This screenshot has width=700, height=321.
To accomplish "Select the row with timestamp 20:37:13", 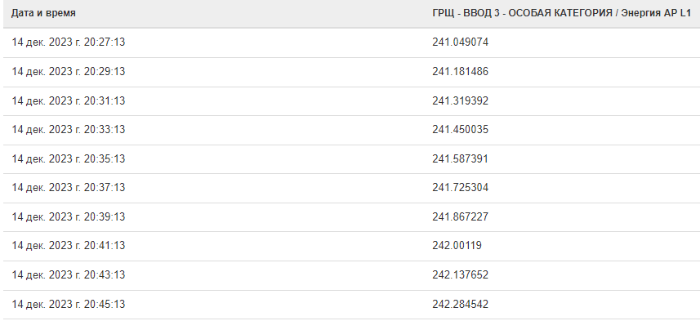I will (x=351, y=188).
